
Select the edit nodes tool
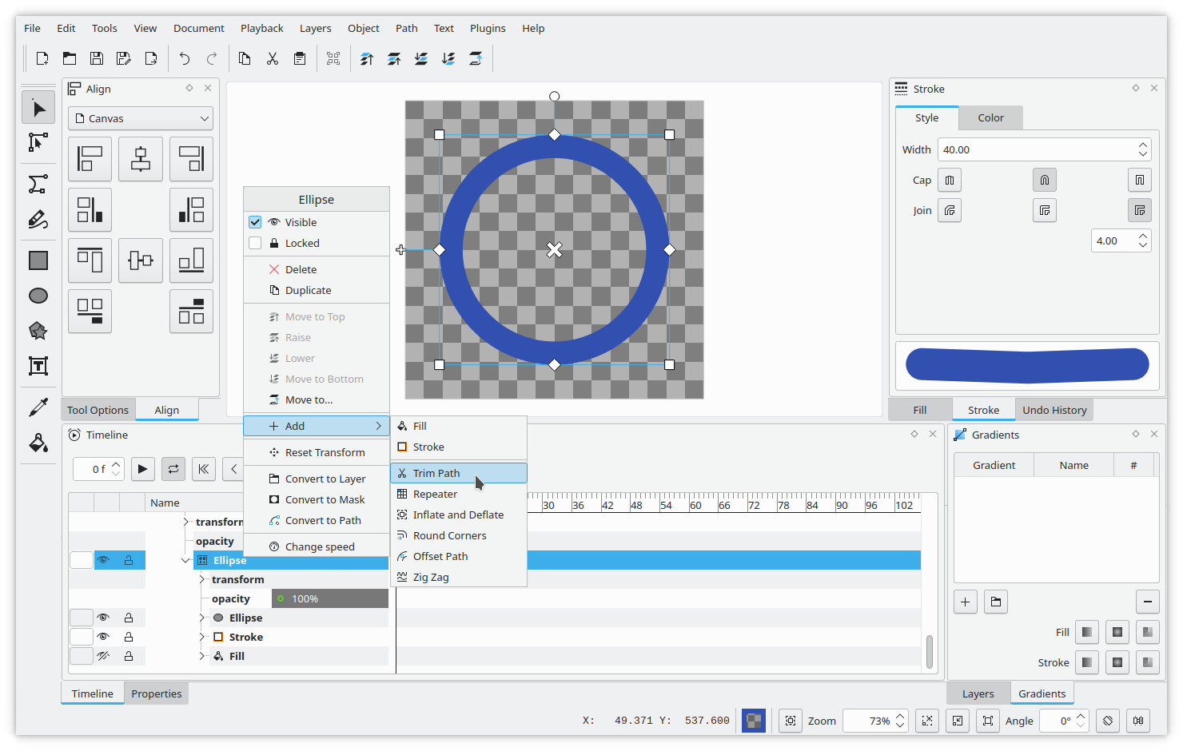(x=38, y=143)
